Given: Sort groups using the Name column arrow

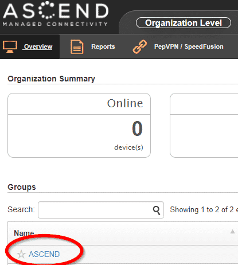Looking at the screenshot, I should click(232, 232).
